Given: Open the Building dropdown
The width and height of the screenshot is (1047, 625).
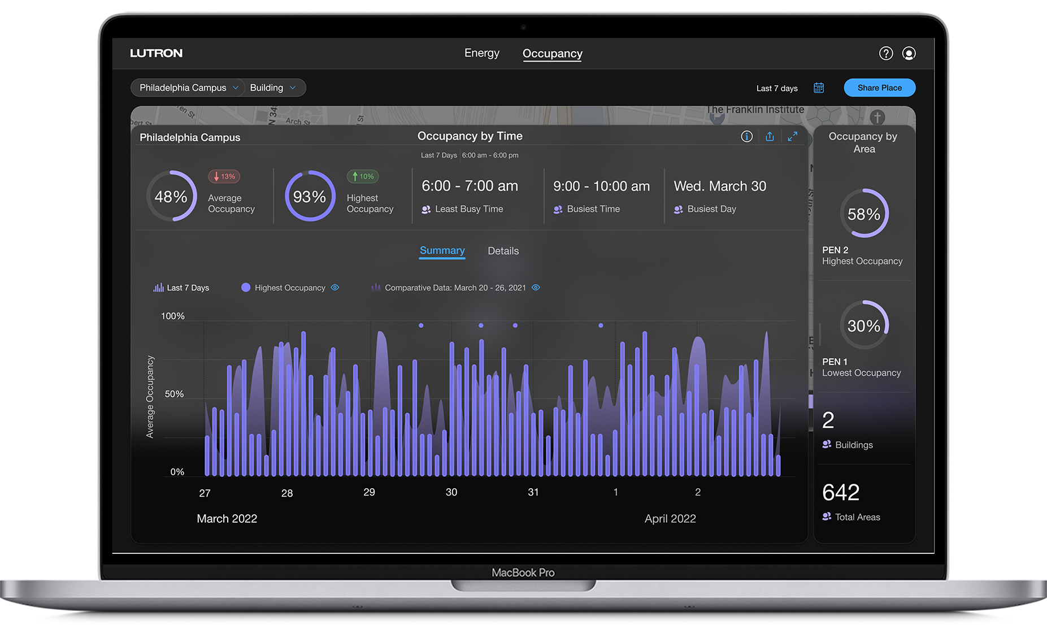Looking at the screenshot, I should 274,88.
